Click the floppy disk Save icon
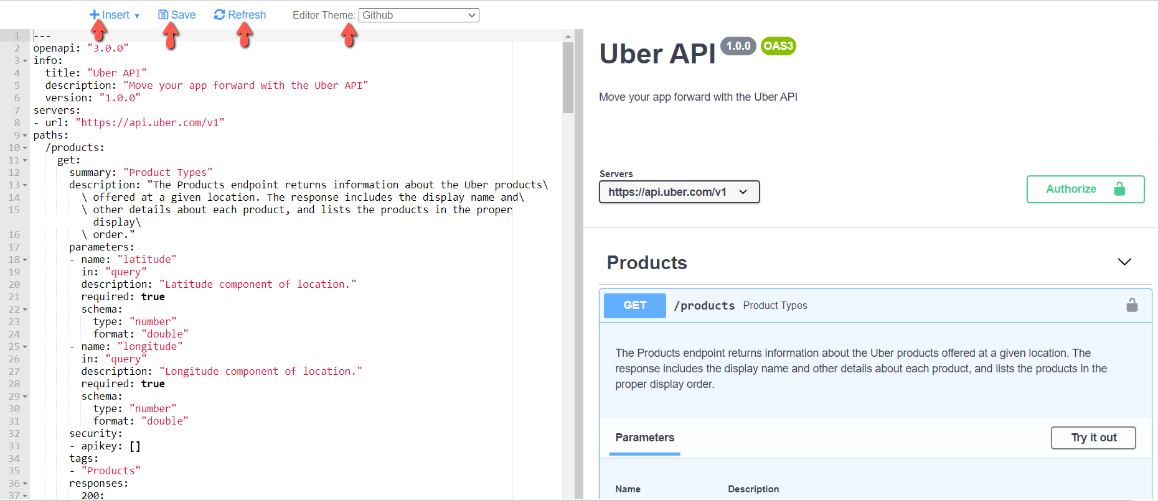 (x=163, y=15)
